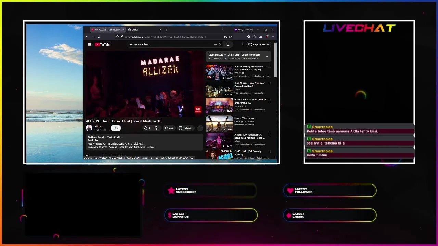Click the browser forward arrow
This screenshot has width=438, height=246.
point(93,37)
